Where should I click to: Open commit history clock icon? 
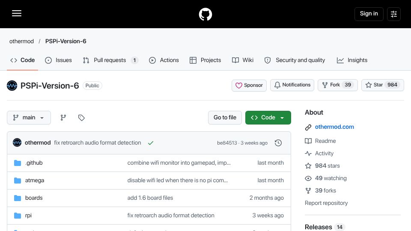tap(278, 143)
